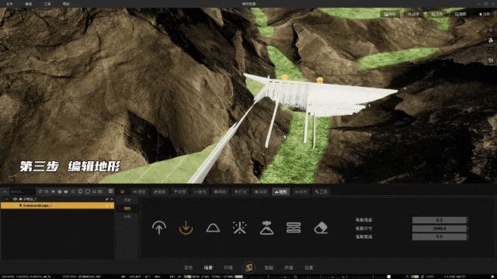Select the raise terrain up-arrow brush
Viewport: 497px width, 279px height.
[x=159, y=228]
